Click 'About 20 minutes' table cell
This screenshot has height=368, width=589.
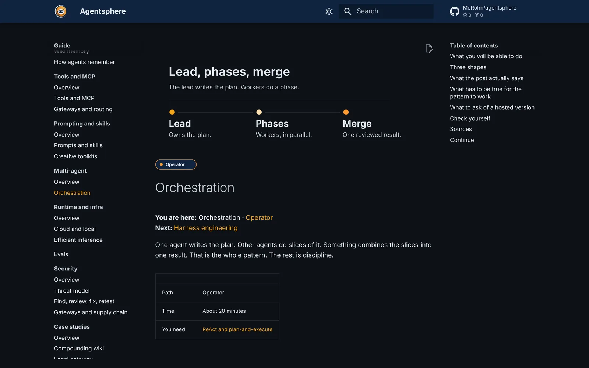pyautogui.click(x=224, y=311)
